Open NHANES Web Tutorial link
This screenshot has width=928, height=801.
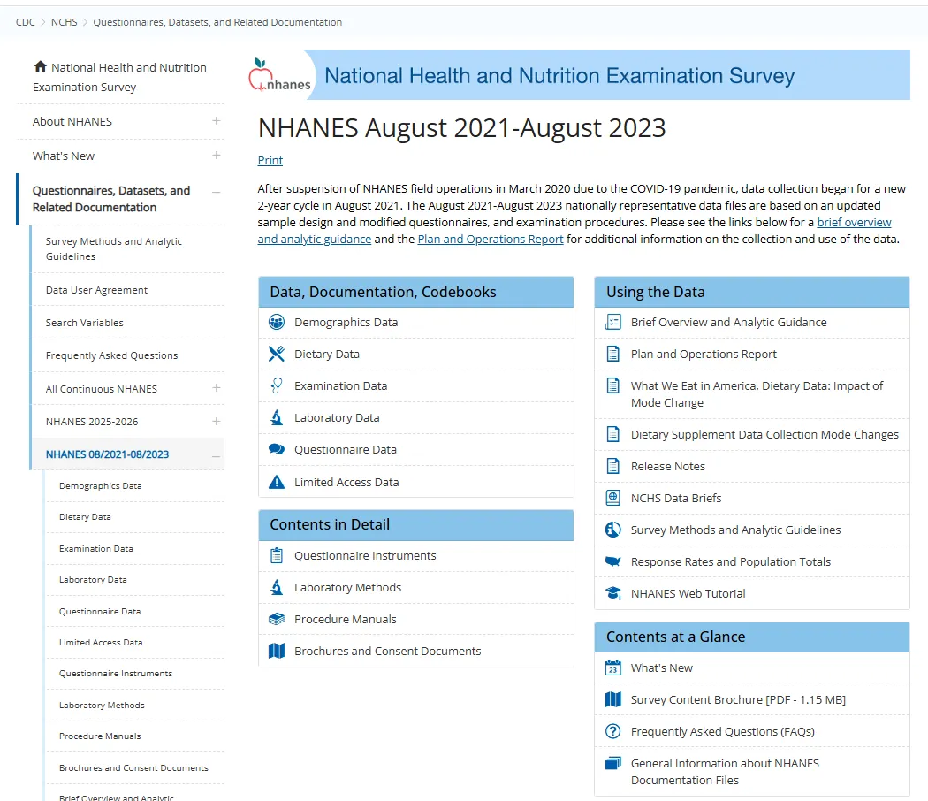(x=688, y=594)
